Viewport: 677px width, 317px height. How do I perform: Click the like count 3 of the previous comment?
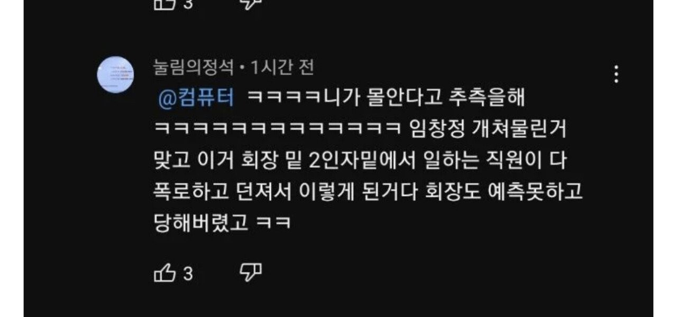point(188,3)
